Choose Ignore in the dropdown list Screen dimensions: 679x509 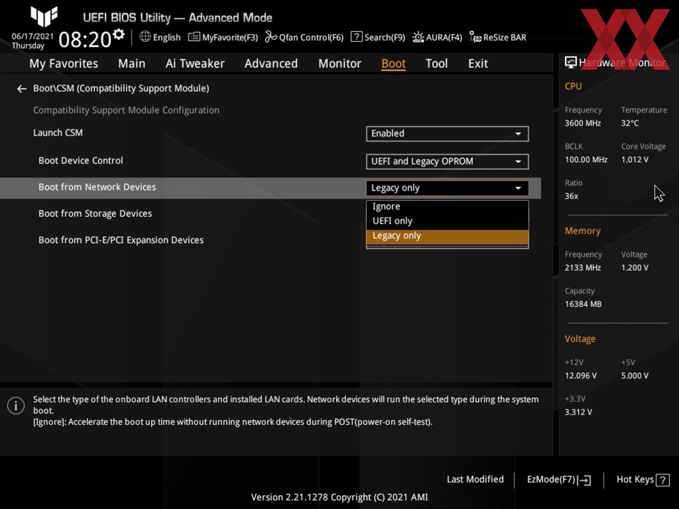click(x=447, y=207)
